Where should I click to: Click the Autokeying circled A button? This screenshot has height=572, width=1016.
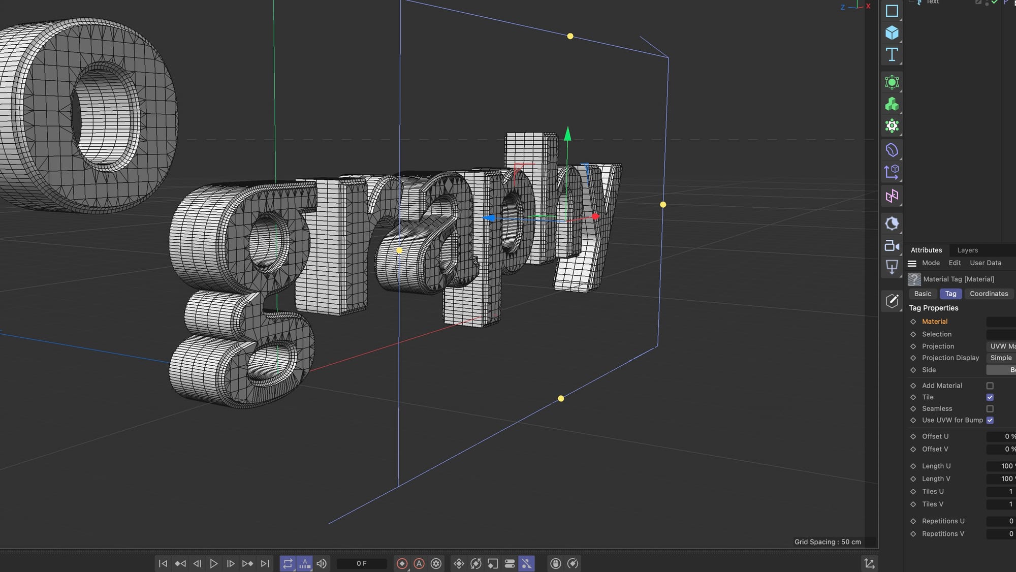pos(419,563)
